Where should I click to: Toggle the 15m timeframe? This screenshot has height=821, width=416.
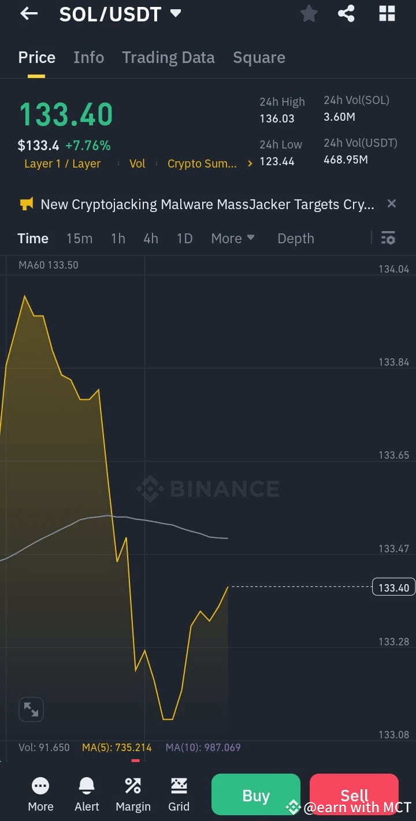79,238
